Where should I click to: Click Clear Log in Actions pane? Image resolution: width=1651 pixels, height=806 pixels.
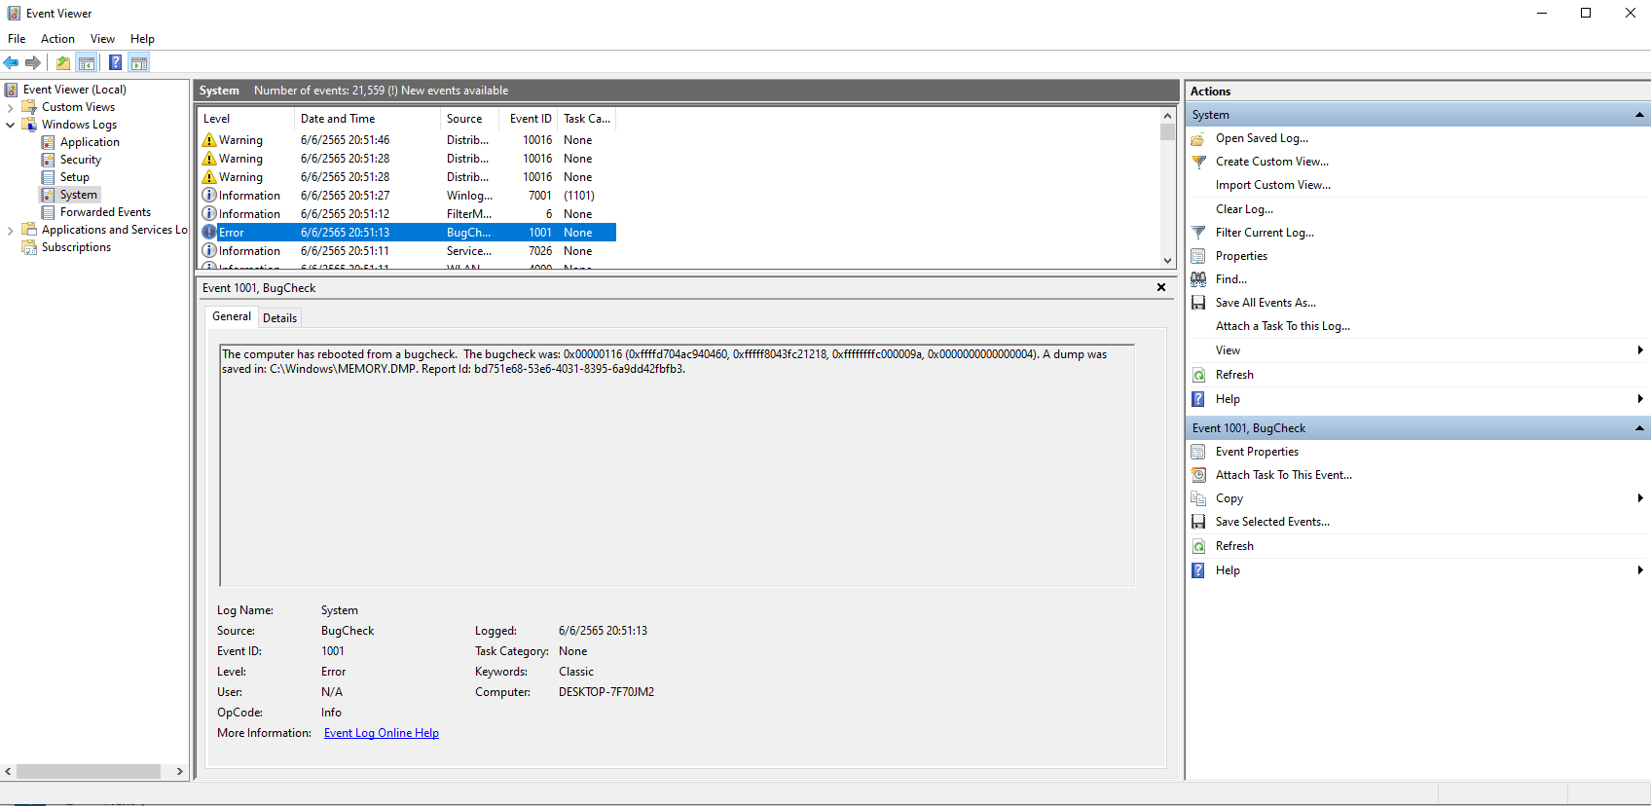tap(1244, 209)
